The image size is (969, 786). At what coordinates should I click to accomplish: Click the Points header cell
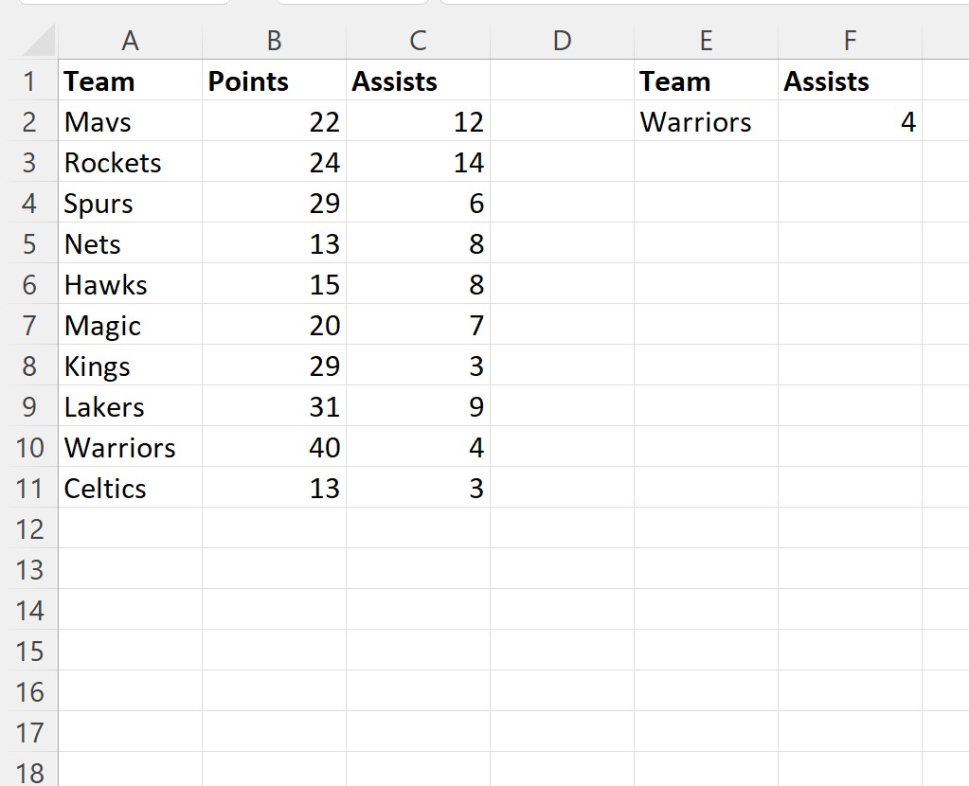(274, 80)
